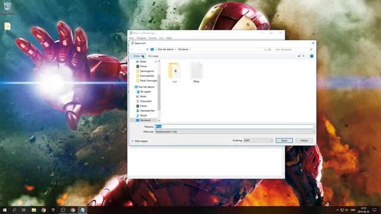Open the Notepad icon in the taskbar
Screen dimensions: 381x214
(82, 210)
